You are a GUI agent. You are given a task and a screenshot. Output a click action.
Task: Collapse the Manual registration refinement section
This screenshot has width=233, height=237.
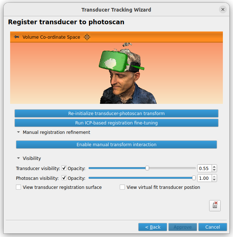pyautogui.click(x=18, y=132)
